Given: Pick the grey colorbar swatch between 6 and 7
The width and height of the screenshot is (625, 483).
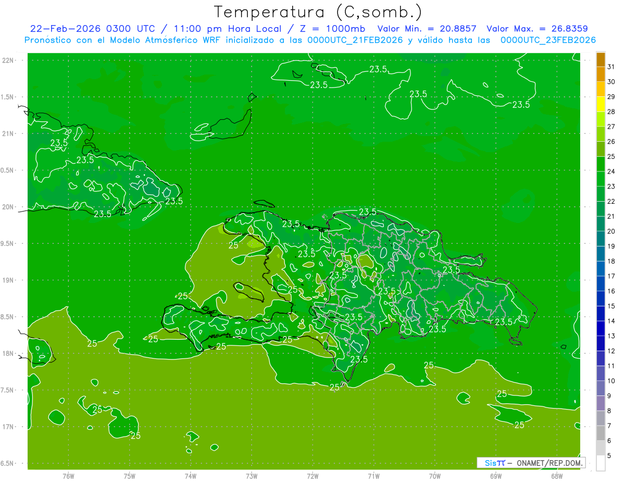Looking at the screenshot, I should point(601,433).
